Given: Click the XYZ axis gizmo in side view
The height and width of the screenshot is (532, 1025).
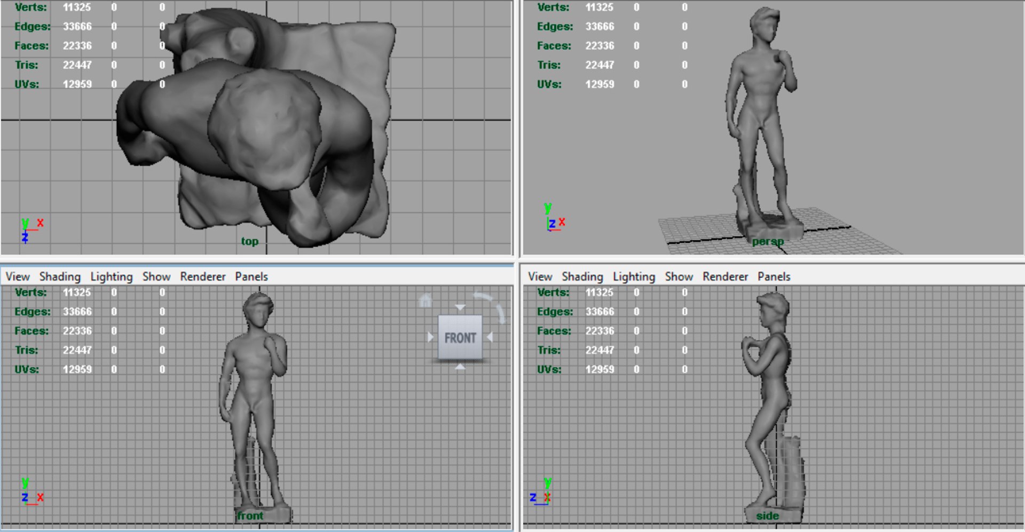Looking at the screenshot, I should click(x=541, y=492).
